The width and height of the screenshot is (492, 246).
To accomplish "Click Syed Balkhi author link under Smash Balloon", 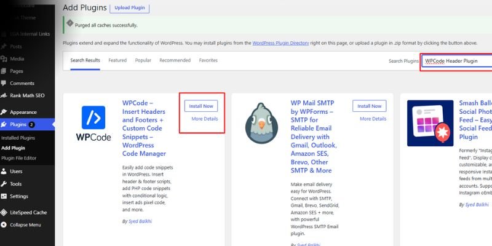I will 477,205.
